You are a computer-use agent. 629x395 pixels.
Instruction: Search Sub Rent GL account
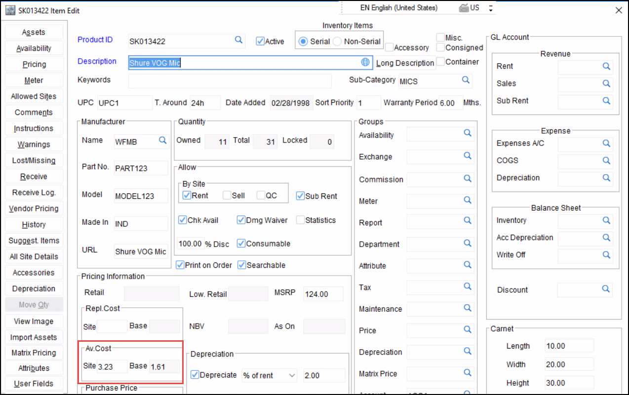coord(606,101)
